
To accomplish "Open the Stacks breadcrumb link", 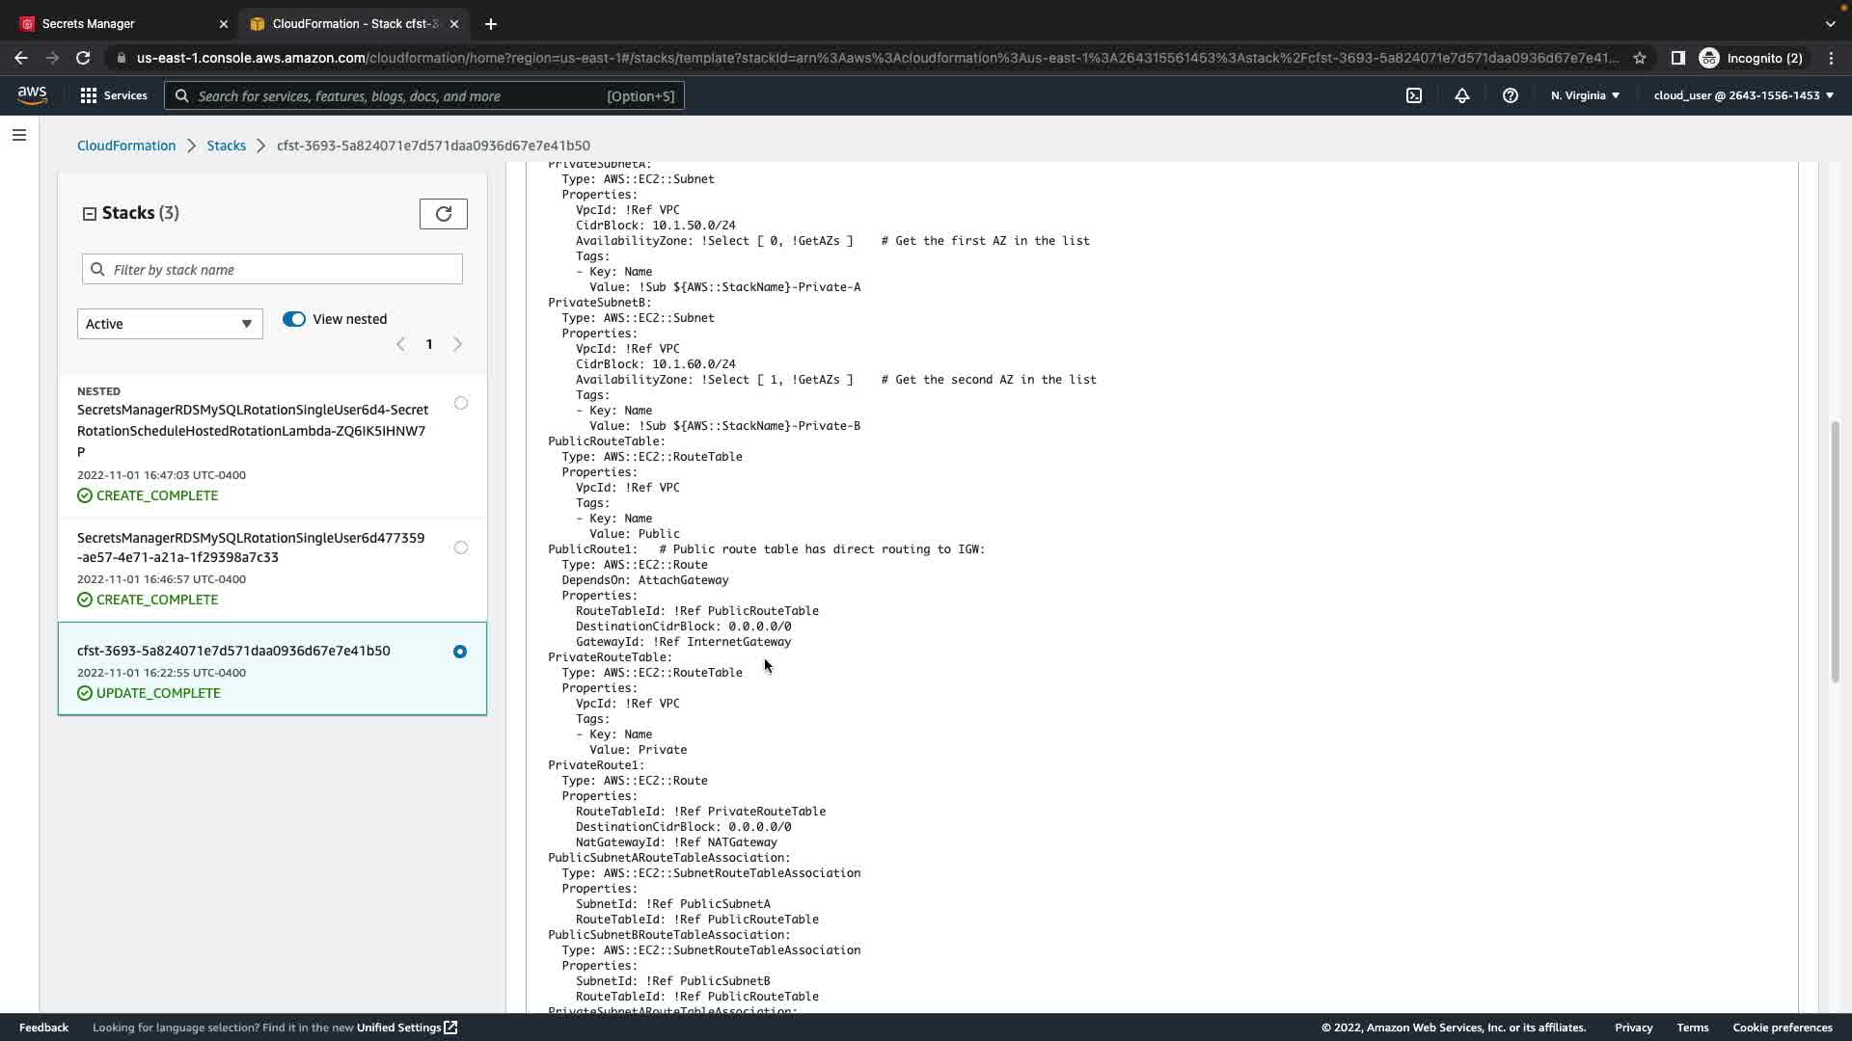I will (x=226, y=146).
